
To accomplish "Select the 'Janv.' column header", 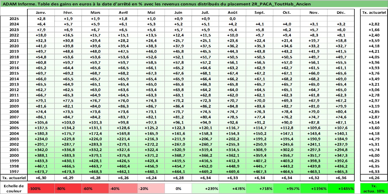I will [41, 13].
